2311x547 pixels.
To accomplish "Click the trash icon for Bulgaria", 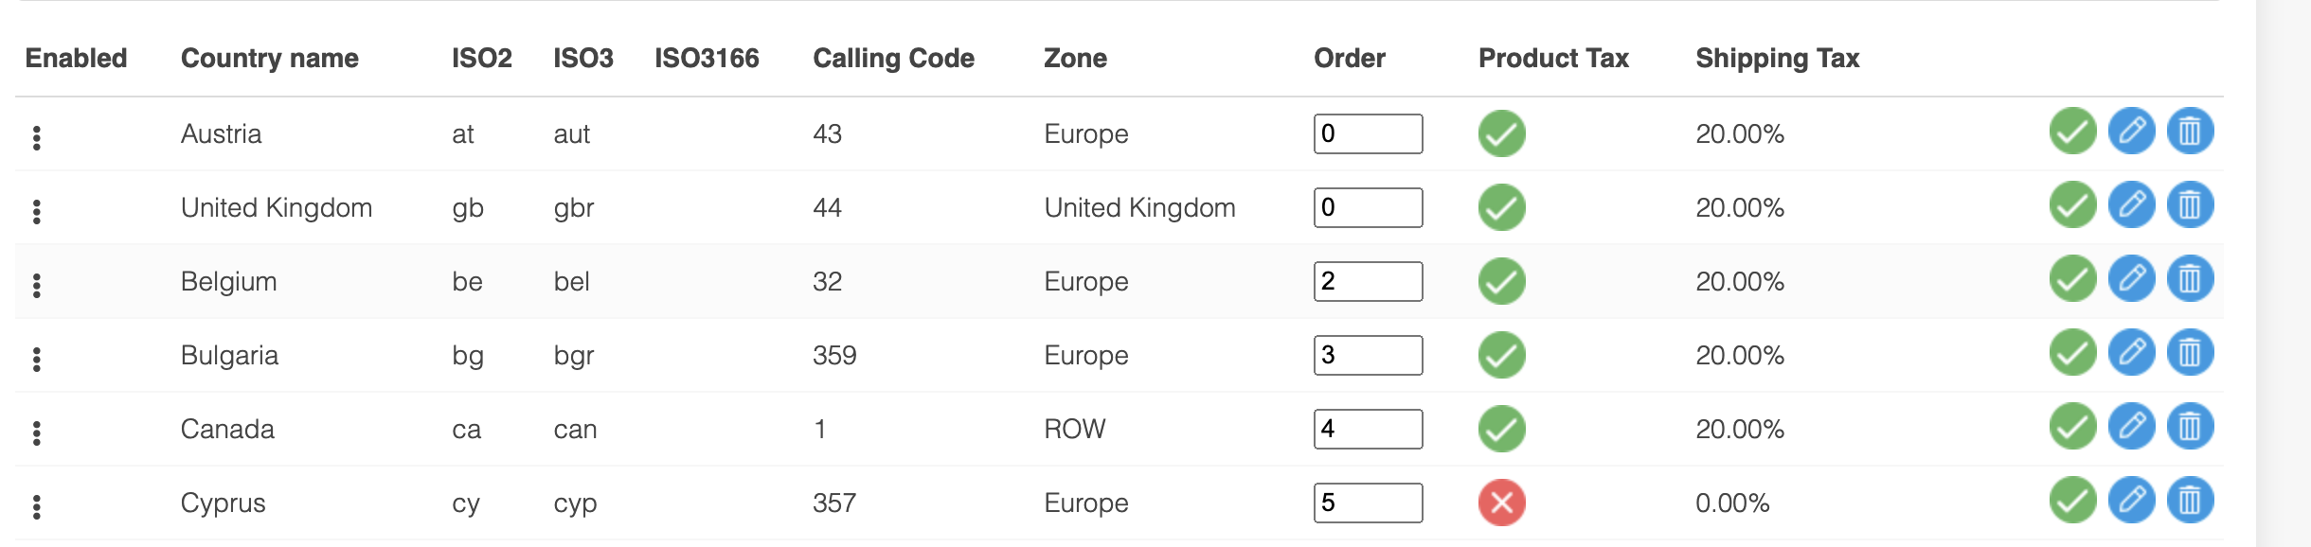I will (x=2190, y=352).
